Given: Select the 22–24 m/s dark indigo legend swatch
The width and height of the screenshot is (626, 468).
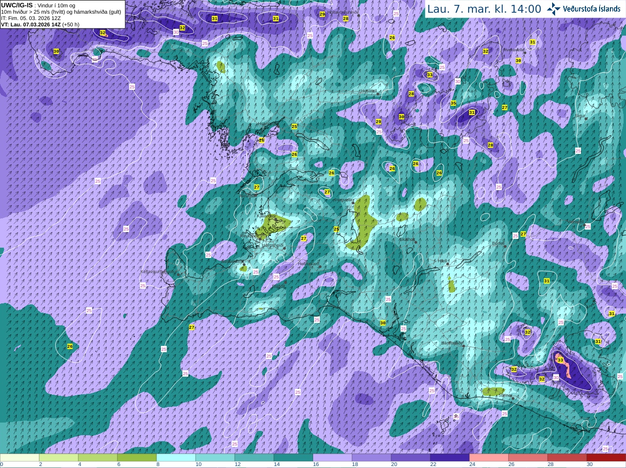Looking at the screenshot, I should [x=450, y=458].
